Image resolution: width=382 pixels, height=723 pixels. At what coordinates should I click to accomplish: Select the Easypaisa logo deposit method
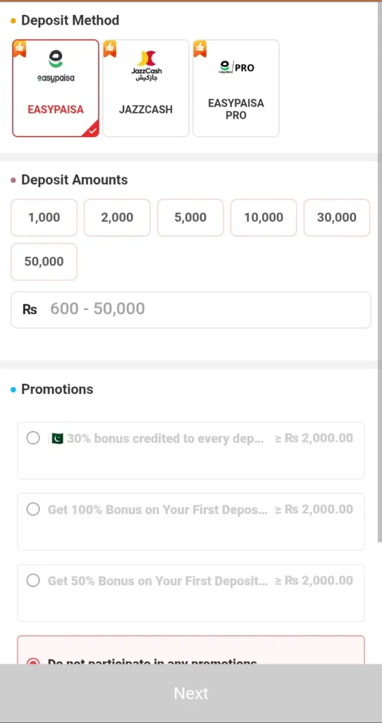coord(55,66)
